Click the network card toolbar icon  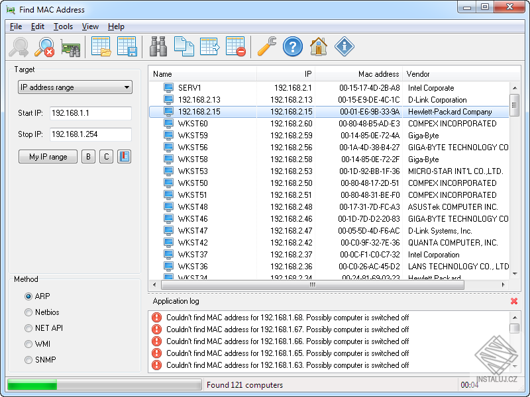70,47
